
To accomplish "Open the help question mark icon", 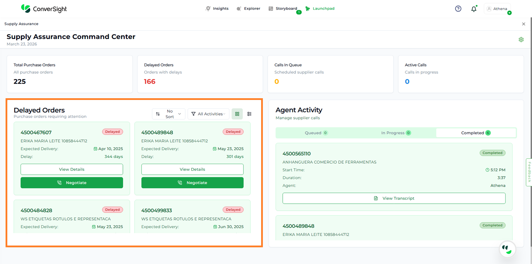I will (x=458, y=9).
